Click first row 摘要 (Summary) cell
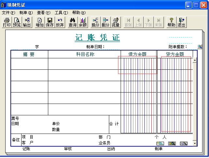209x158 pixels. click(29, 64)
